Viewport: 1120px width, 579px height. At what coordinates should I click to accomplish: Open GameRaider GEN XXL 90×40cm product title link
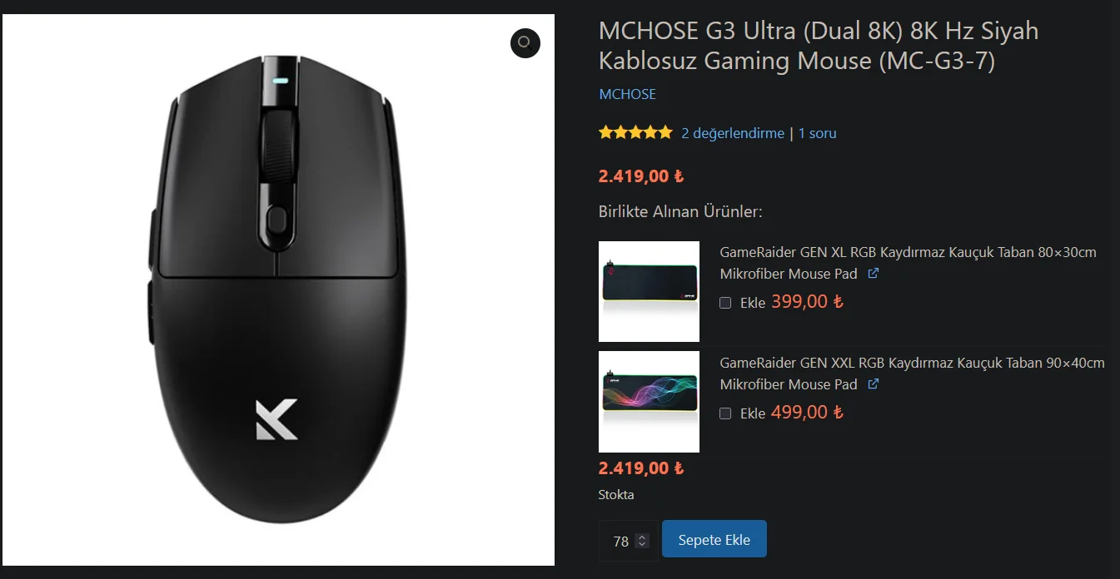click(912, 374)
